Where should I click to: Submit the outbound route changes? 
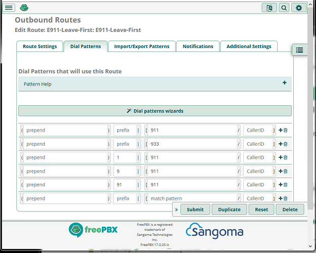point(195,209)
